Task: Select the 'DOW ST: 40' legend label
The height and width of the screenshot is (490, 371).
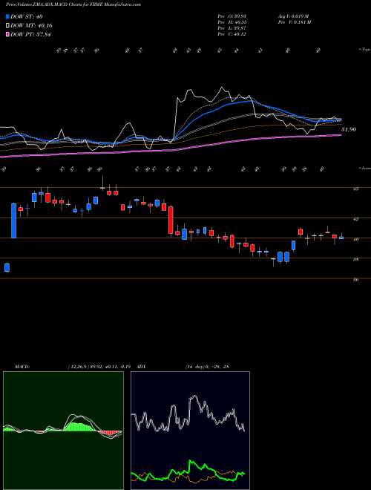Action: click(x=27, y=16)
